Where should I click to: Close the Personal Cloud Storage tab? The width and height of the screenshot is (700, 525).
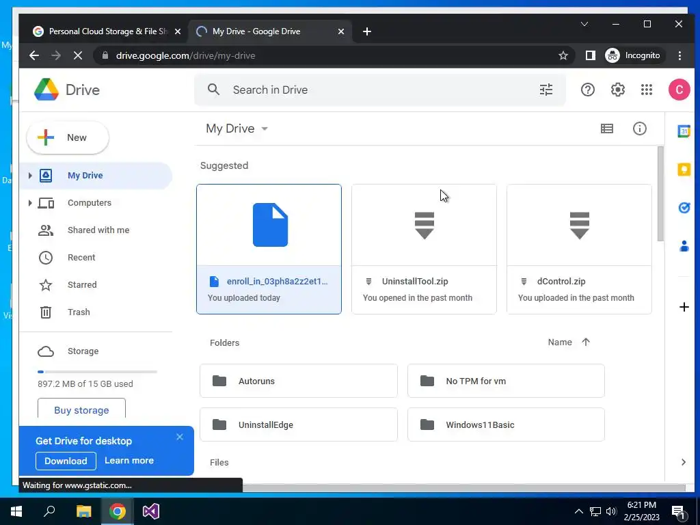177,31
